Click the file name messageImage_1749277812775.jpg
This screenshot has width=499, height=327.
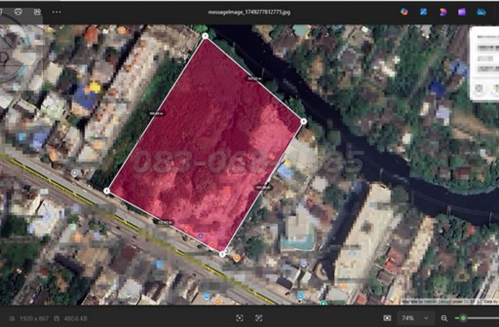[249, 12]
